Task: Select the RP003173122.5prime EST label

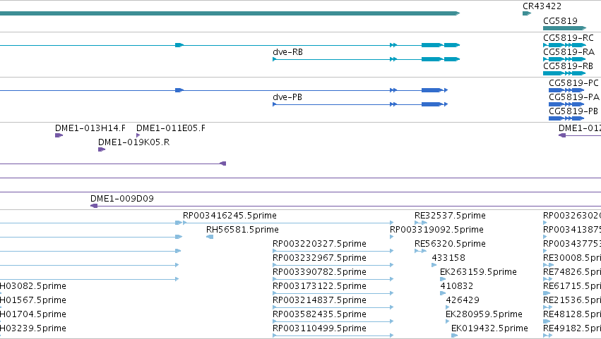Action: [319, 286]
